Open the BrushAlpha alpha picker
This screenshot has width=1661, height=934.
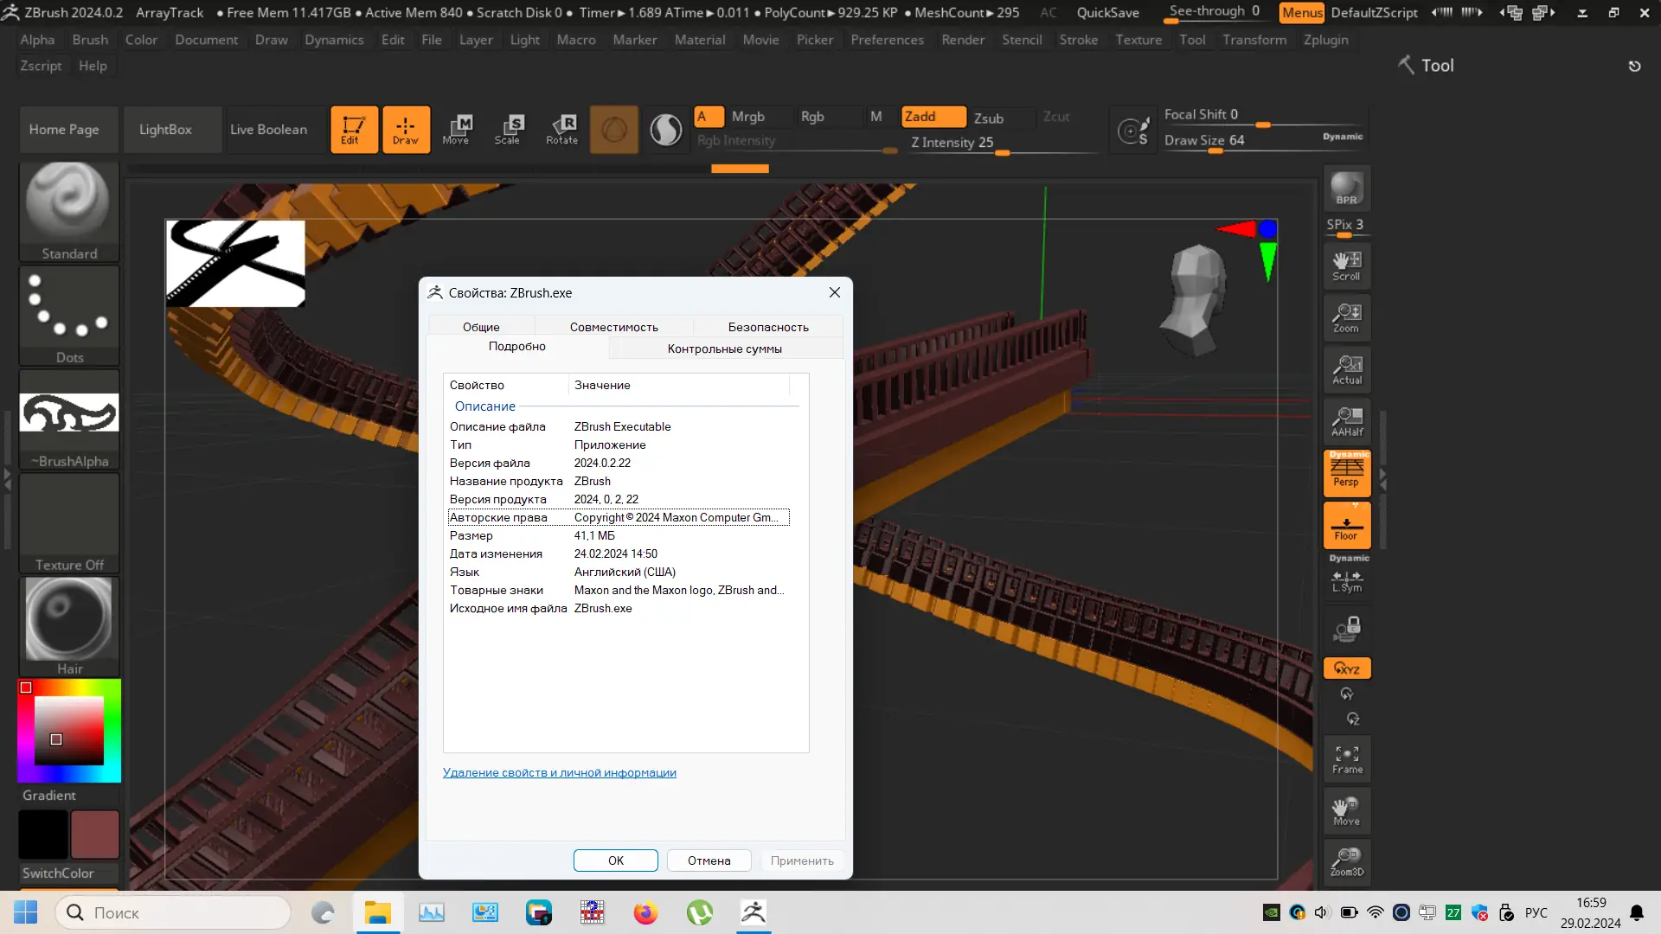tap(68, 419)
